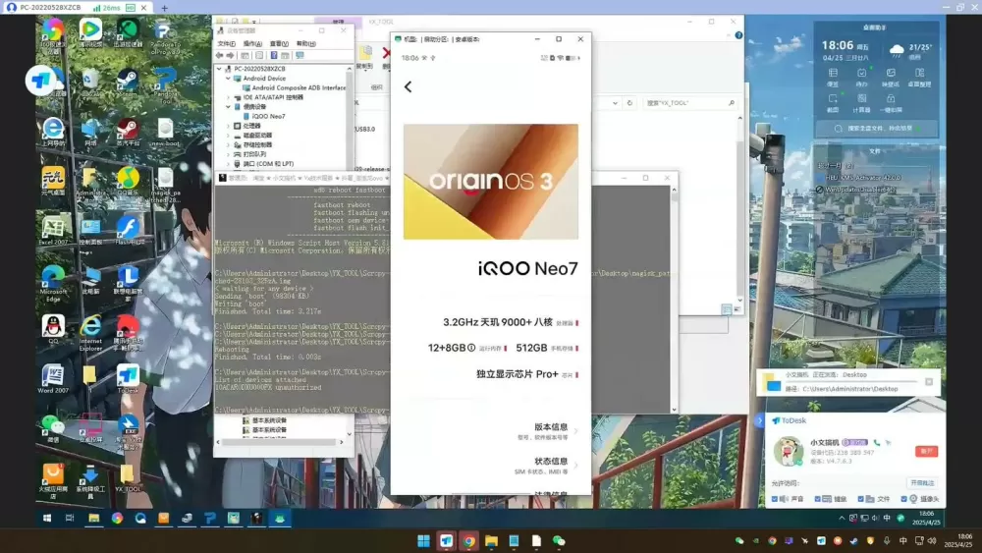This screenshot has width=982, height=553.
Task: Click the 开启触法 button in ToDesk panel
Action: (x=922, y=483)
